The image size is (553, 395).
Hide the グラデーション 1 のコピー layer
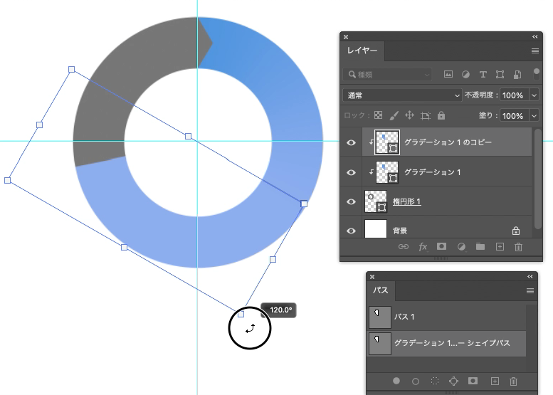[x=351, y=142]
